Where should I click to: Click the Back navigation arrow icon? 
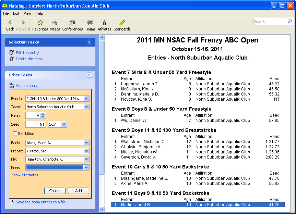coord(10,23)
